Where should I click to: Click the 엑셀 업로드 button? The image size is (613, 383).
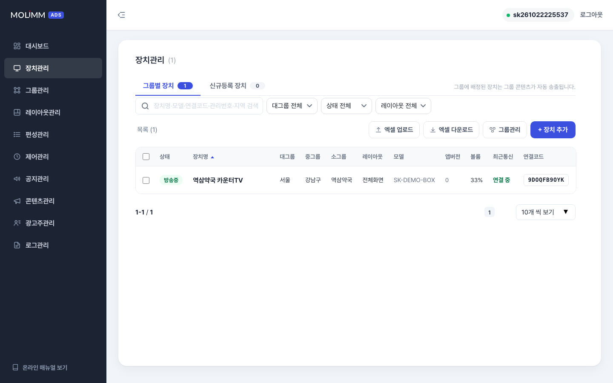click(394, 130)
